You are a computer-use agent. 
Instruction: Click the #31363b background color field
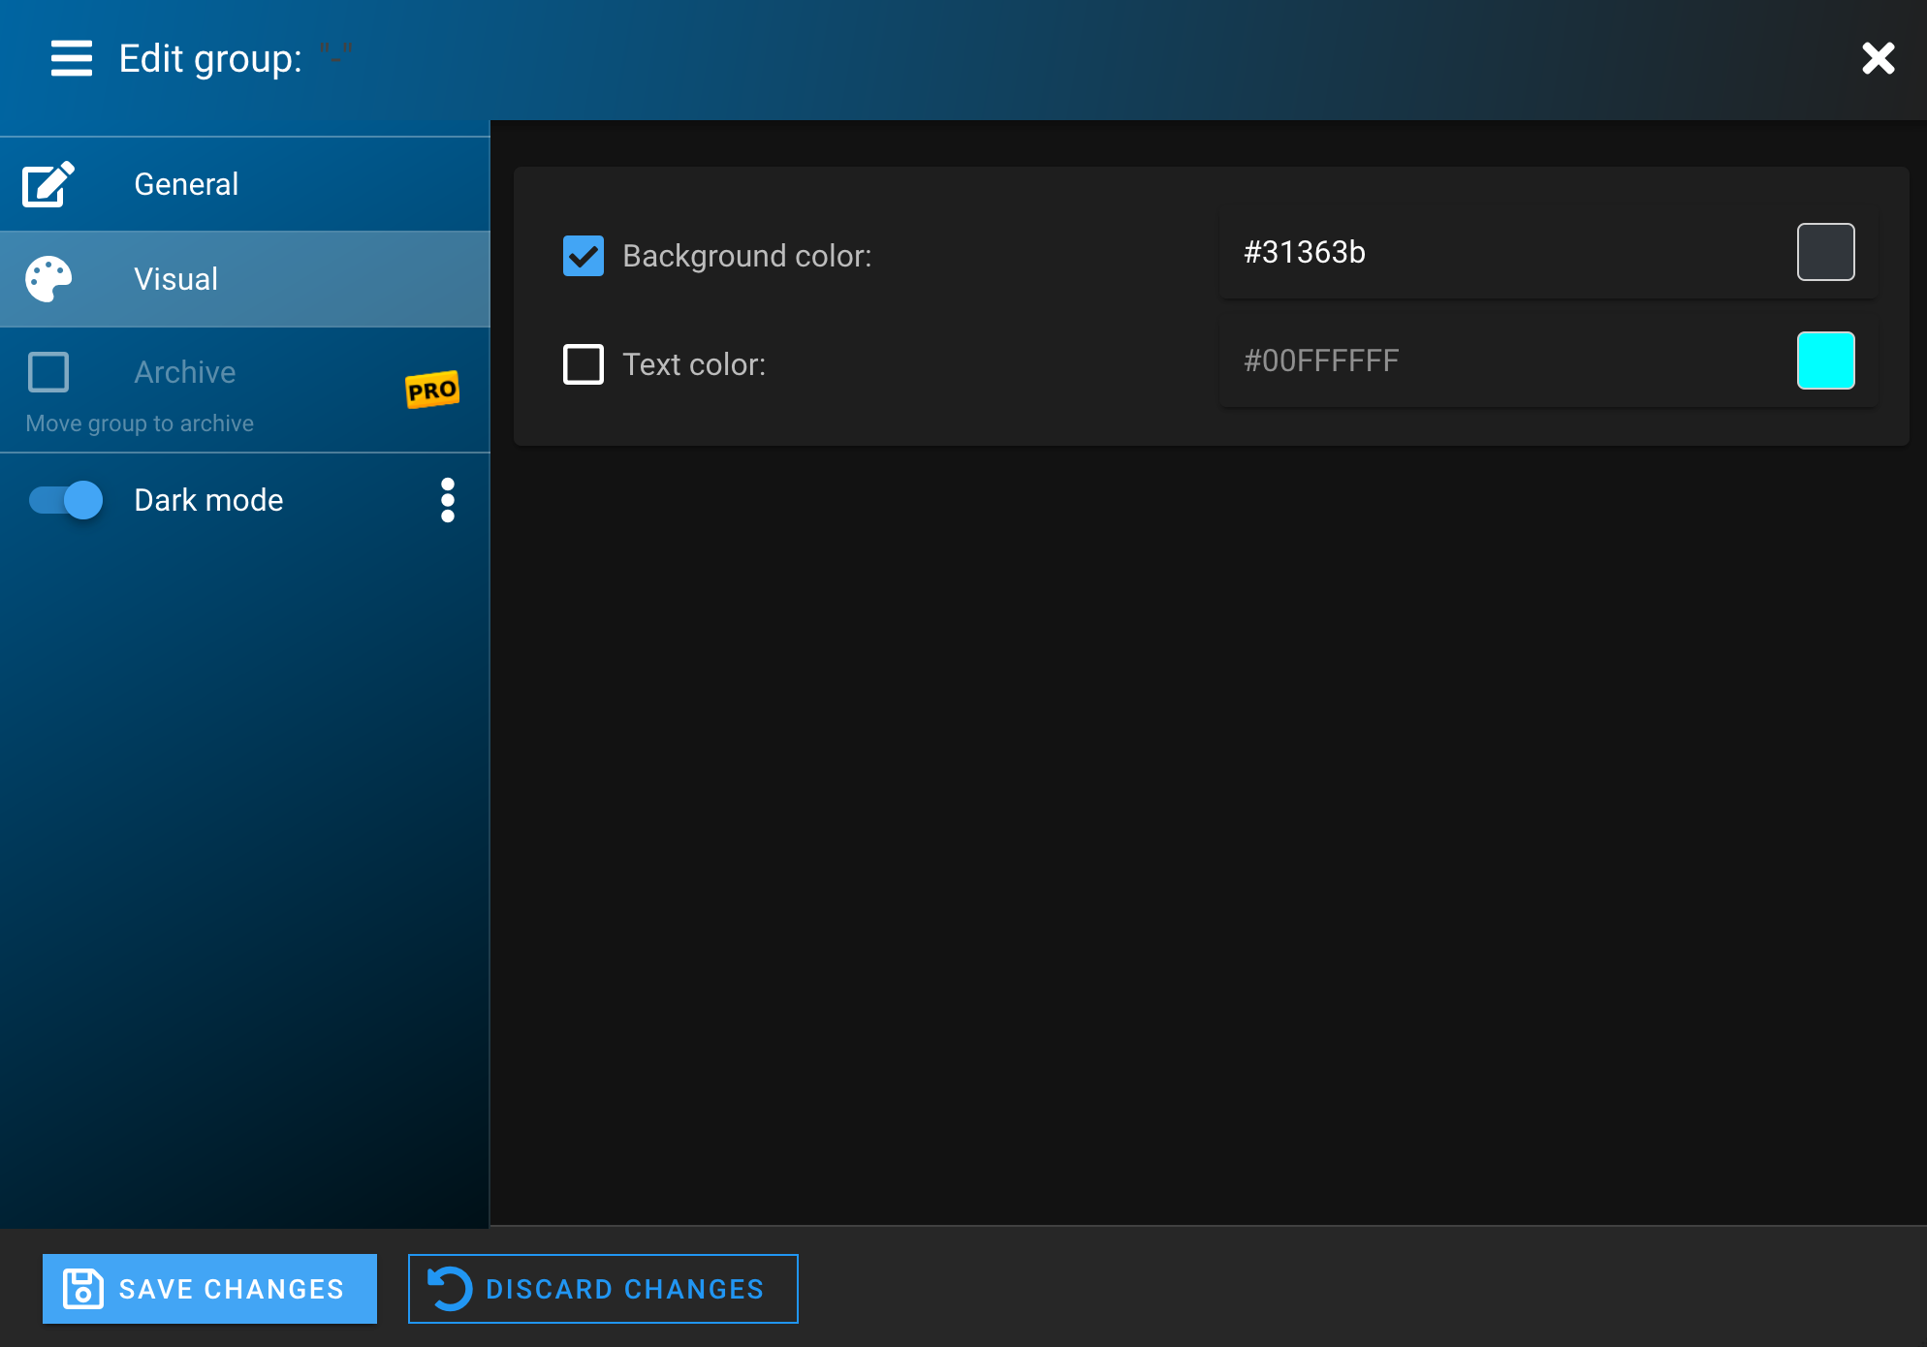click(1493, 252)
